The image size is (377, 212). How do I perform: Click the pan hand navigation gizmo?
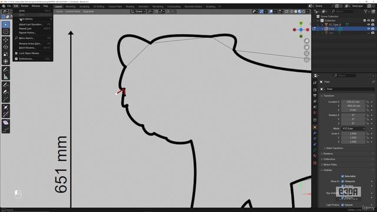tap(306, 47)
